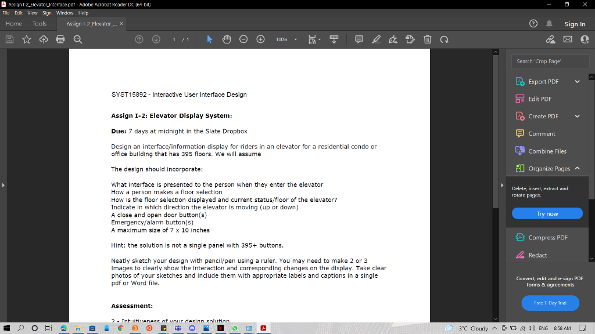Click the Sign In button
595x334 pixels.
point(575,24)
